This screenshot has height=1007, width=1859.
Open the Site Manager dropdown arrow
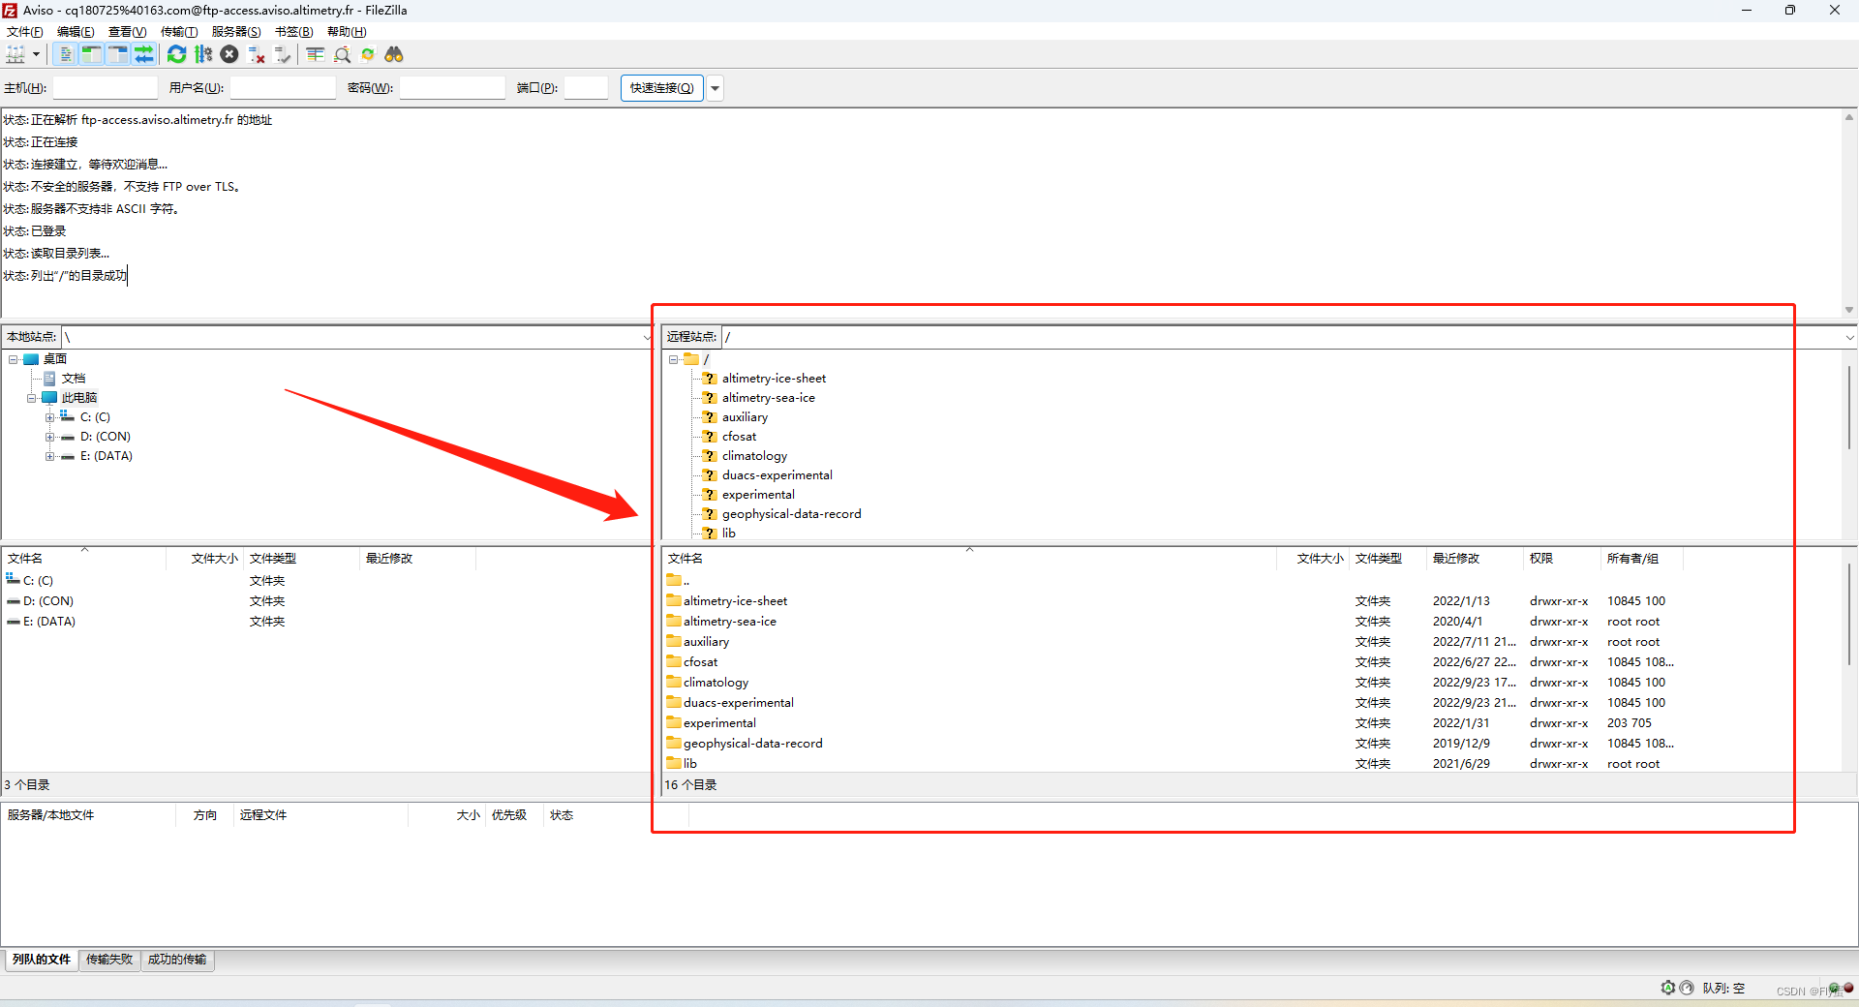point(36,54)
